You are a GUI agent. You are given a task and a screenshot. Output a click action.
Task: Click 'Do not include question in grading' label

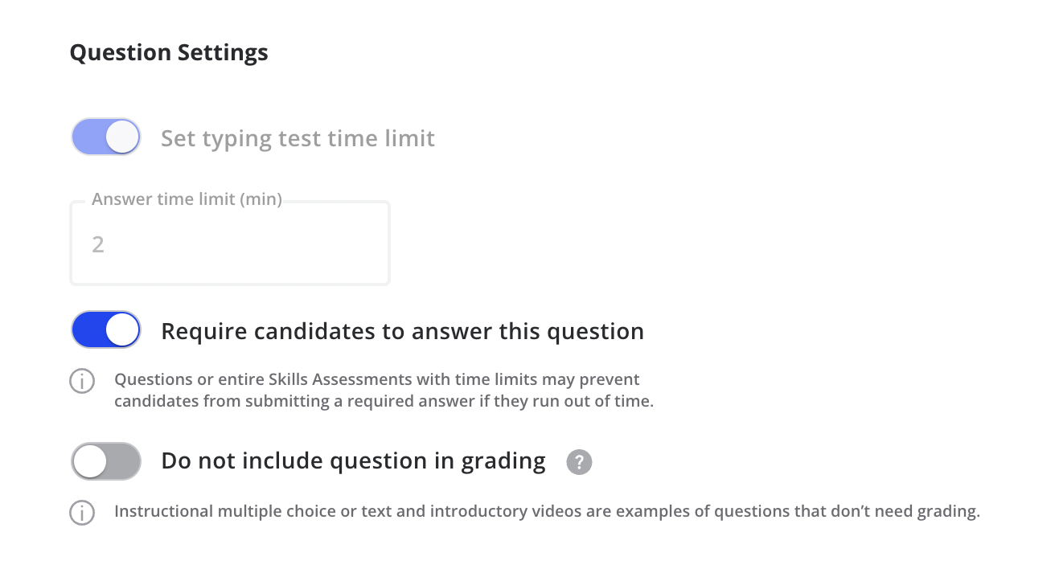click(353, 461)
